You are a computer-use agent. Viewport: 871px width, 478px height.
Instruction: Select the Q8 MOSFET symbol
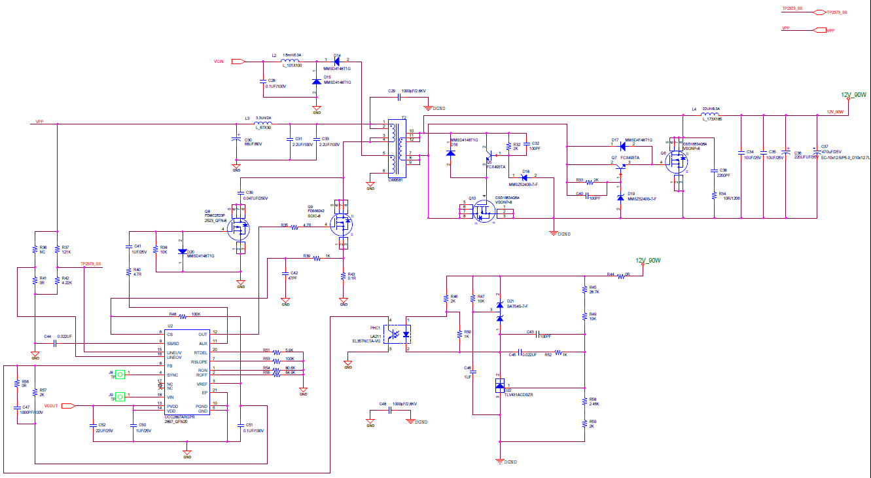pos(240,229)
